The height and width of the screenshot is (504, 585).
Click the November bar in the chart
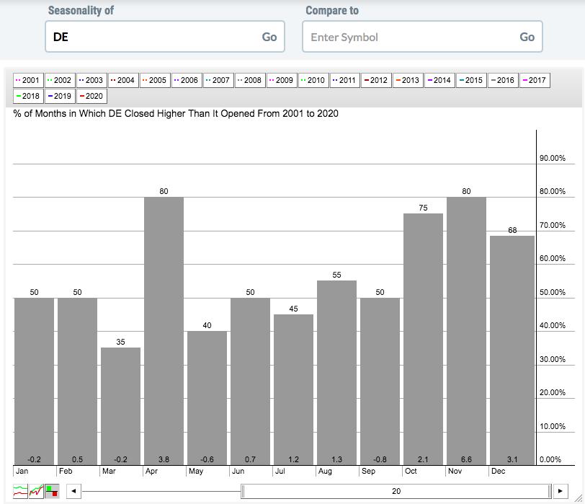pyautogui.click(x=466, y=330)
